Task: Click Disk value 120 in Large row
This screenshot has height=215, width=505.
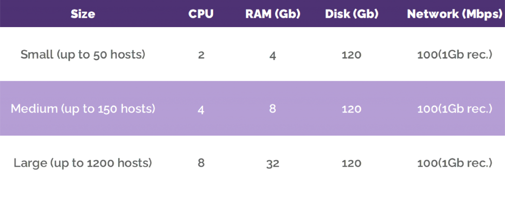Action: pos(351,164)
